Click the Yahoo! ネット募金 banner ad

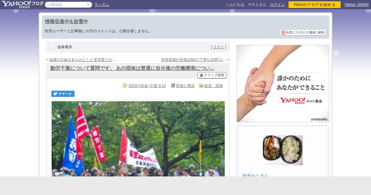(x=283, y=84)
